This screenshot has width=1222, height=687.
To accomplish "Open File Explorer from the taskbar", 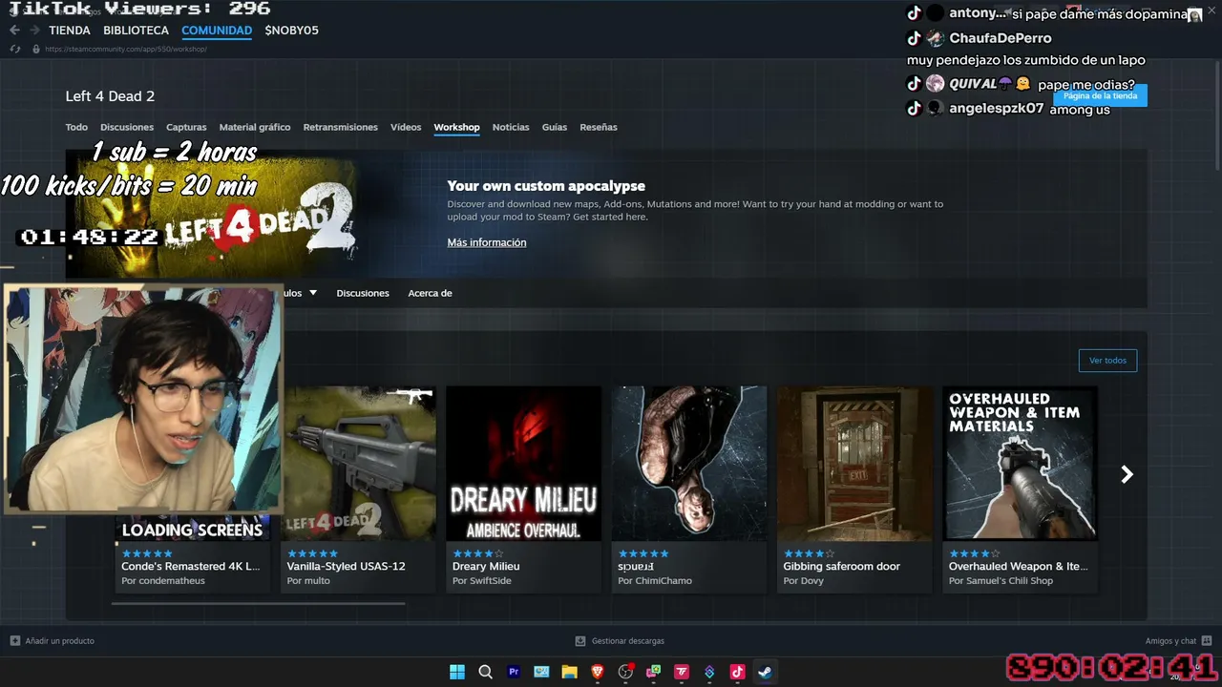I will (570, 672).
